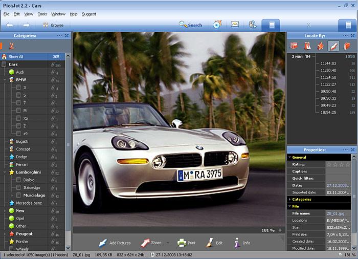Open the Window menu
The width and height of the screenshot is (358, 259).
[x=58, y=14]
